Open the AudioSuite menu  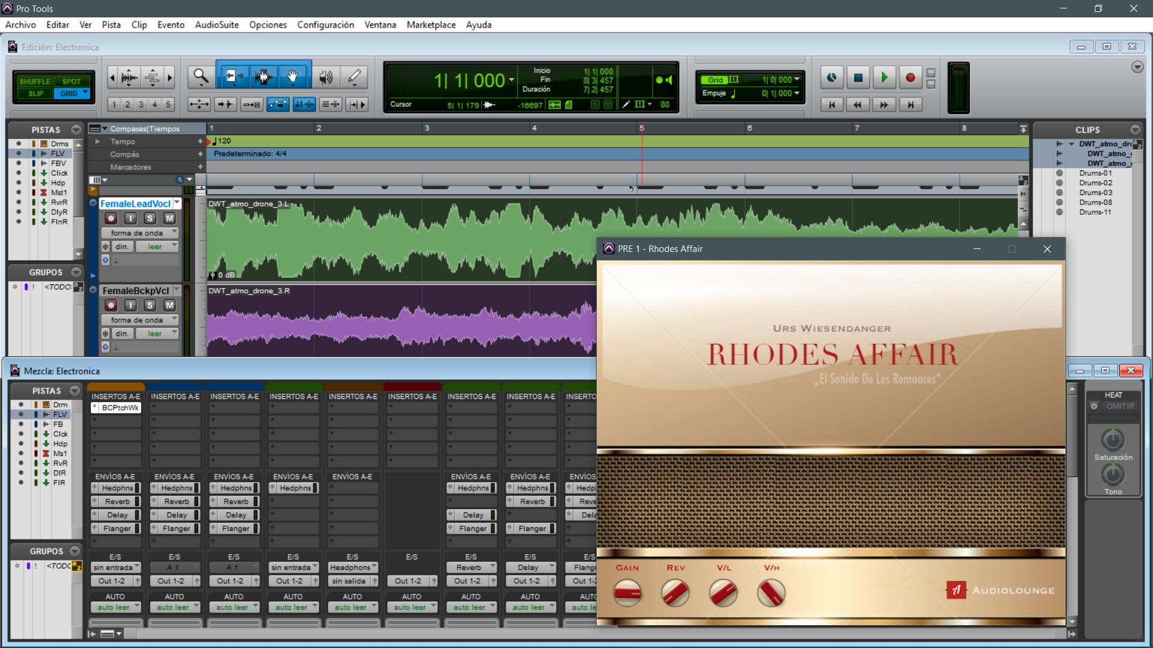click(217, 25)
